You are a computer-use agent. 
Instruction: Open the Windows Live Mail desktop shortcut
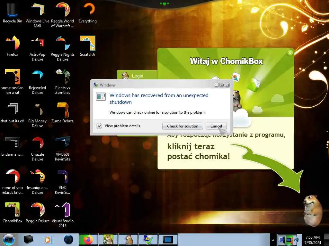pyautogui.click(x=37, y=15)
